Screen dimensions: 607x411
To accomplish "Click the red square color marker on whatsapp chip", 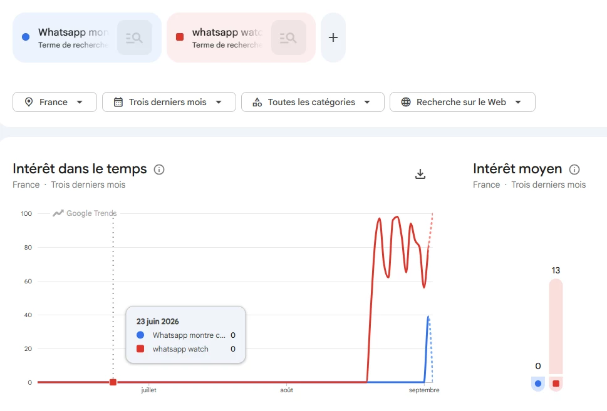I will [x=180, y=37].
